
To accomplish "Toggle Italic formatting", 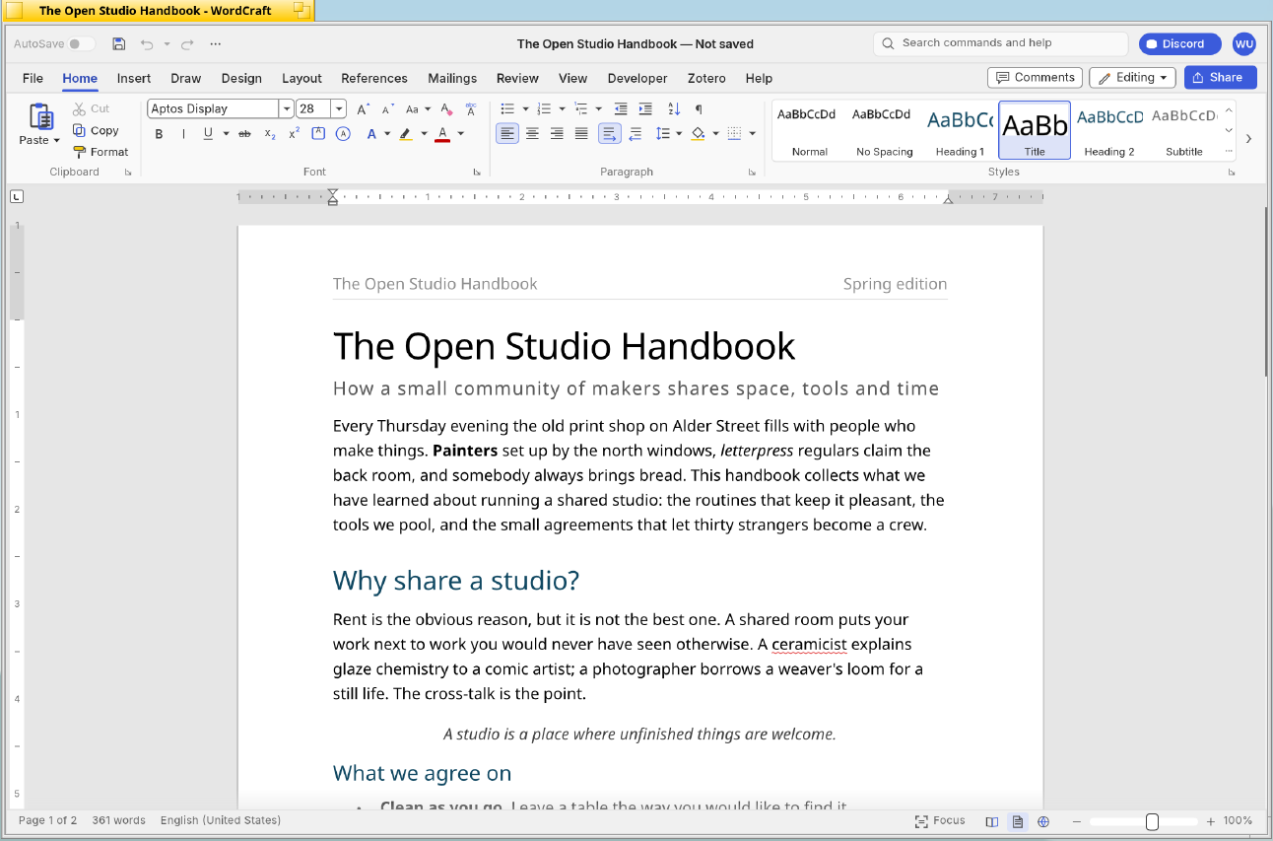I will (x=183, y=134).
